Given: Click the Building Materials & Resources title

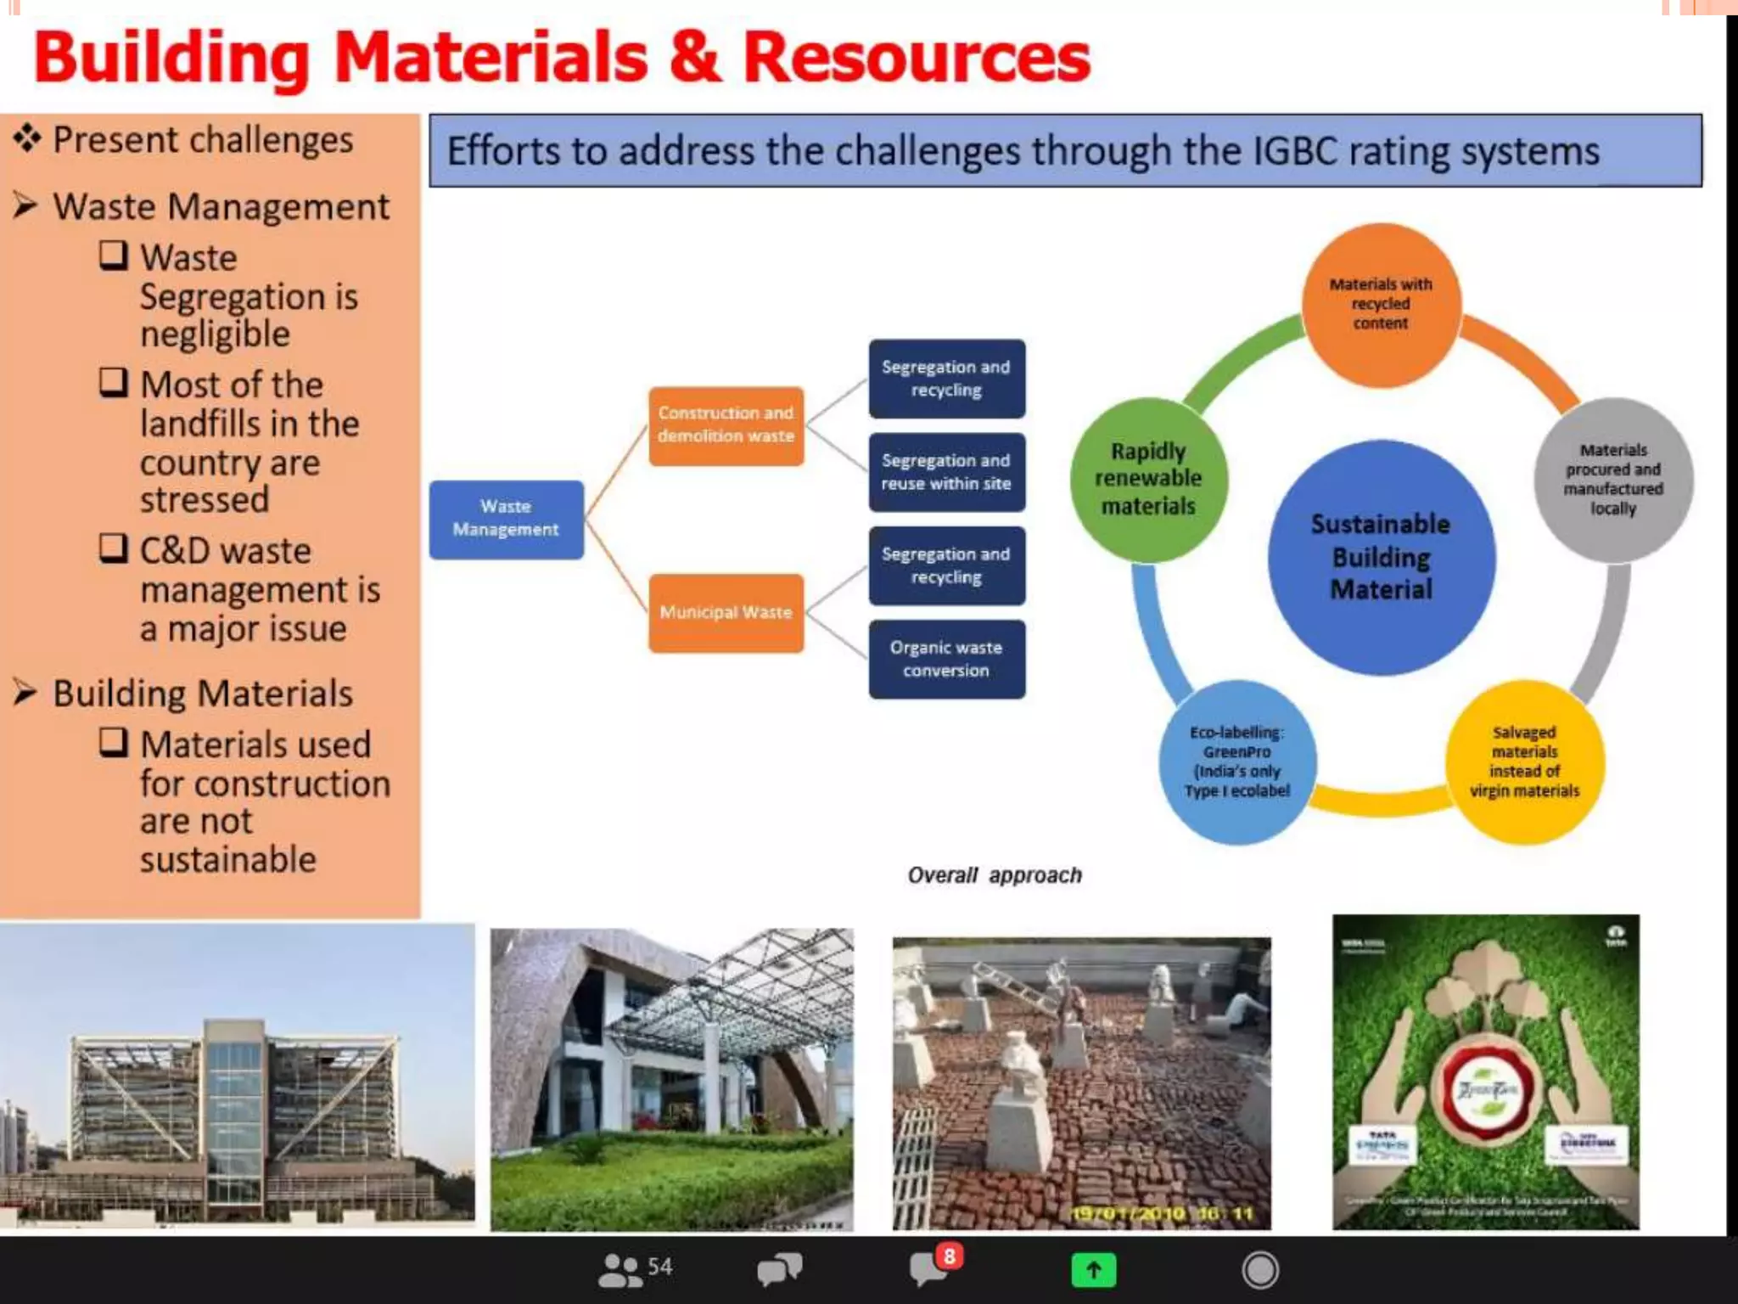Looking at the screenshot, I should point(562,58).
